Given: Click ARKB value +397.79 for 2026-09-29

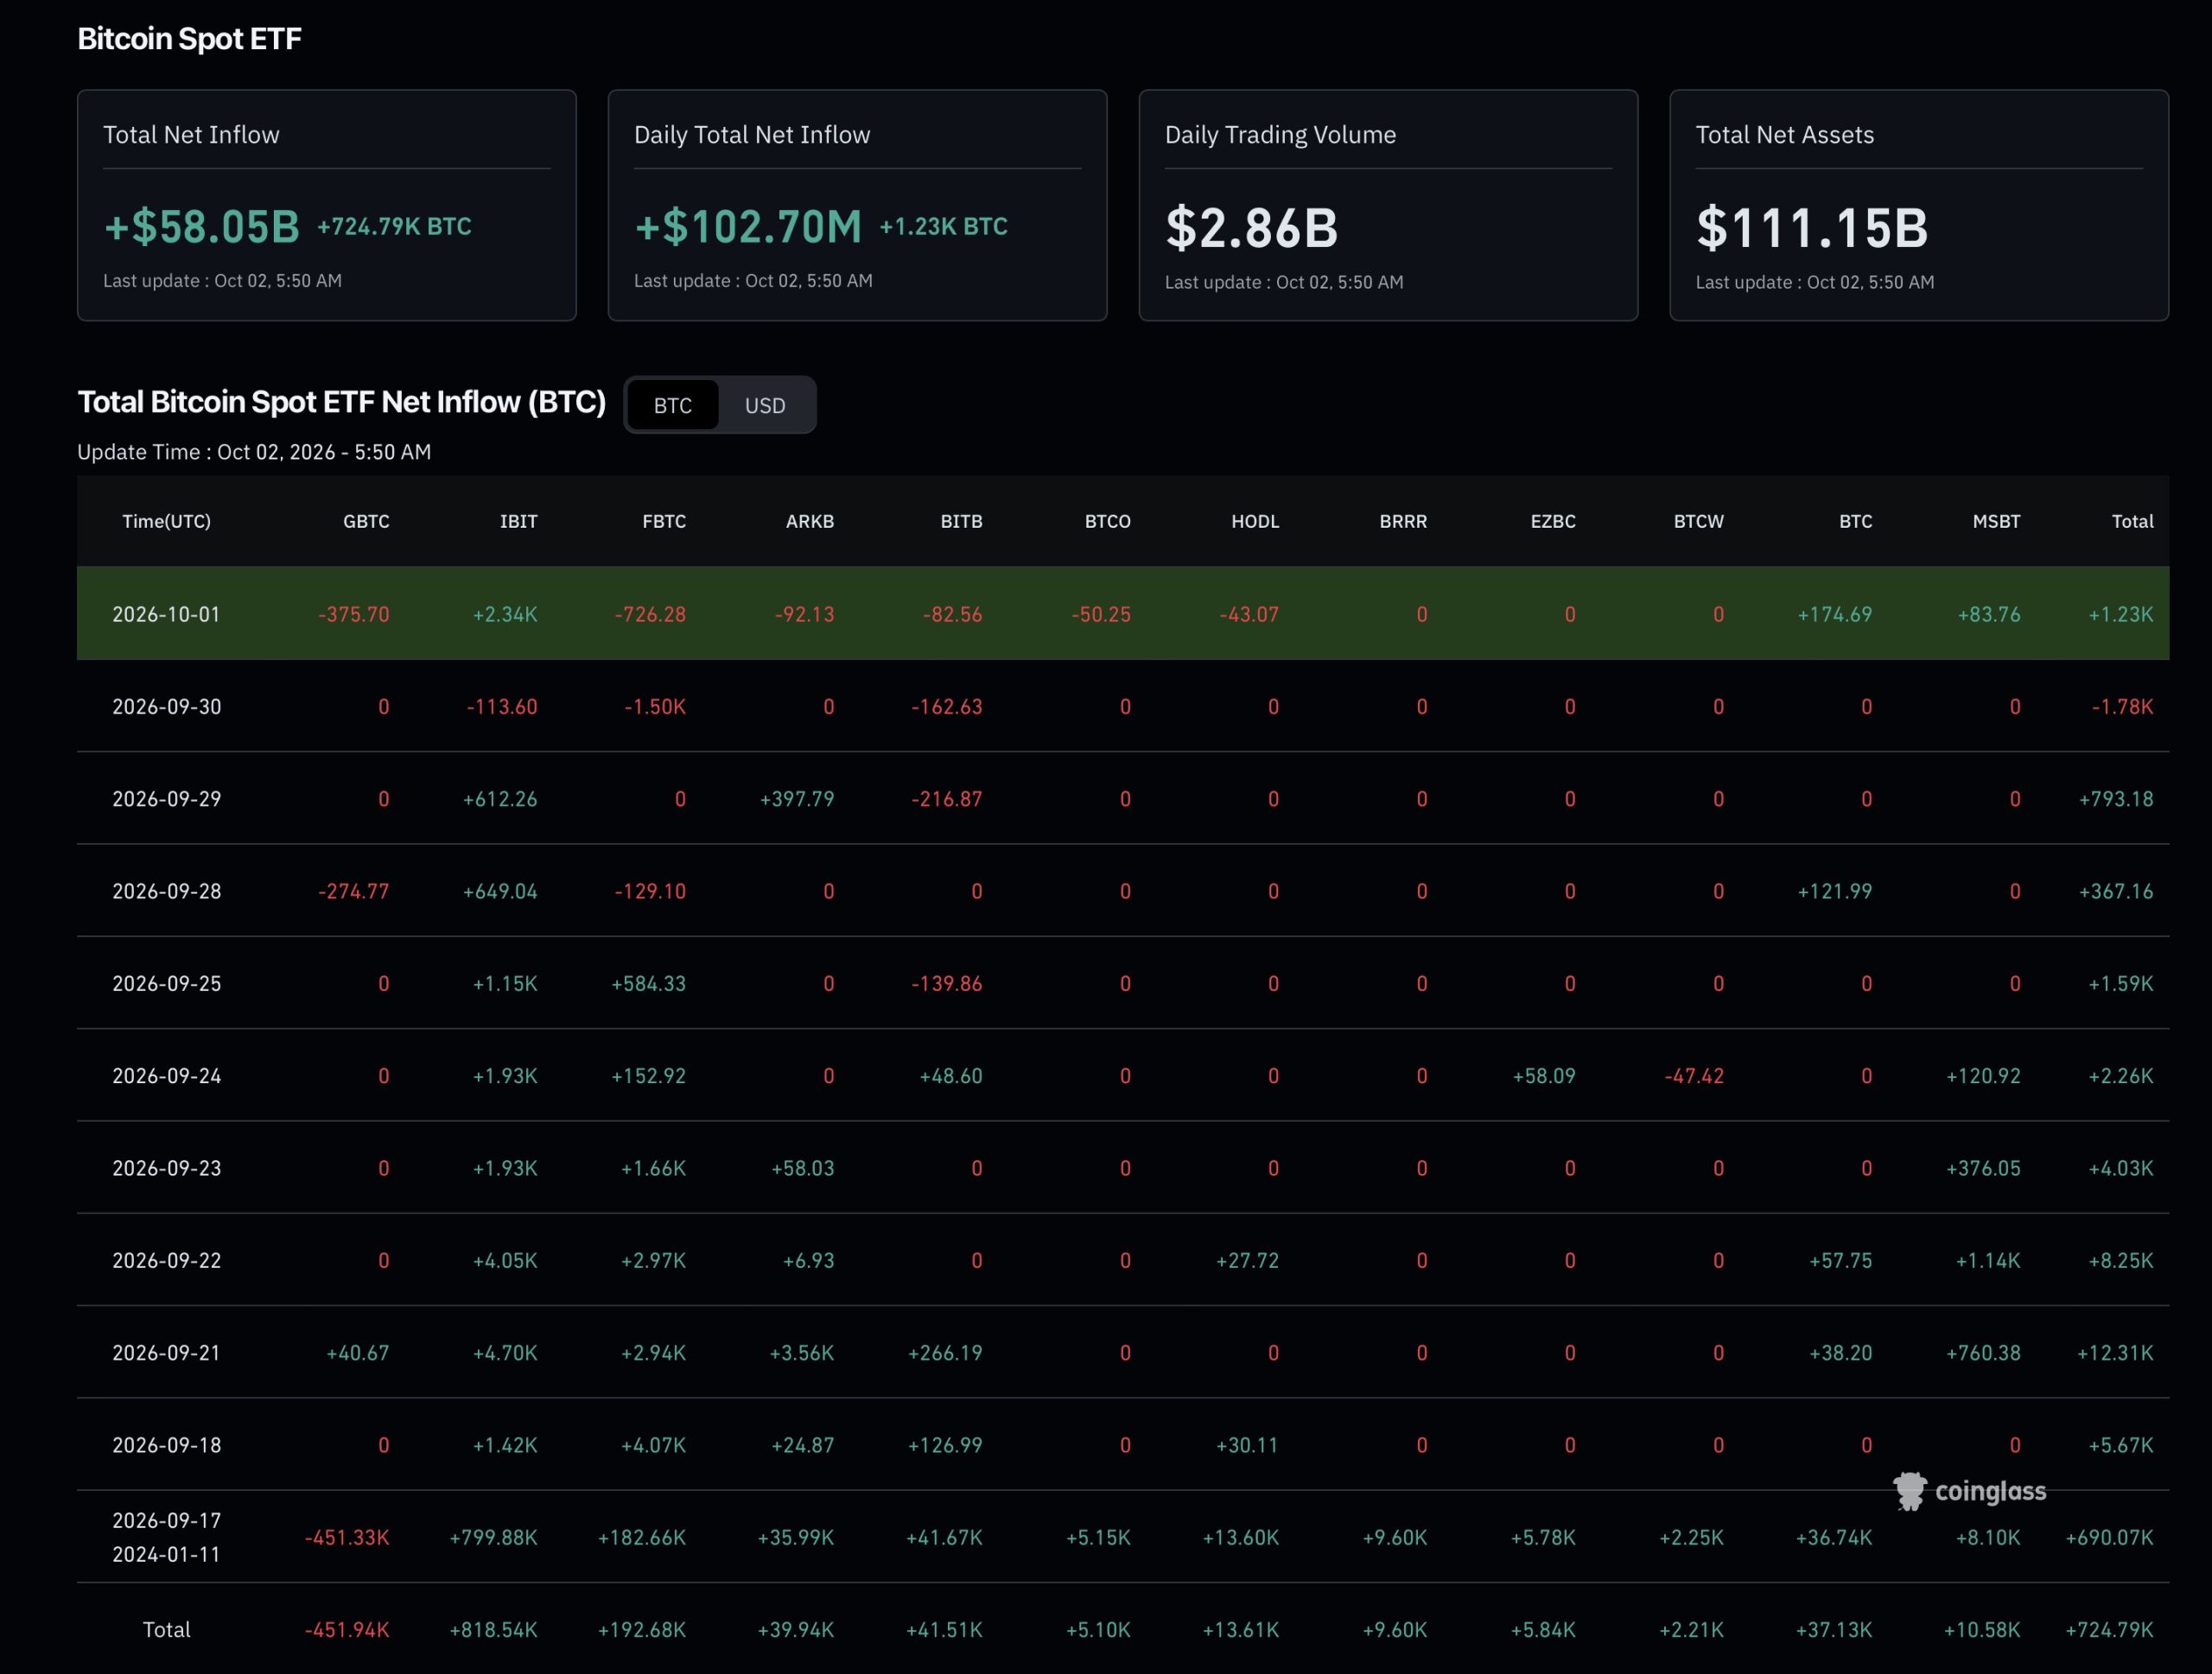Looking at the screenshot, I should tap(797, 798).
